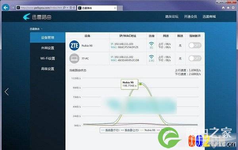The image size is (238, 150).
Task: Click the laptop icon for 77-PC
Action: (x=74, y=58)
